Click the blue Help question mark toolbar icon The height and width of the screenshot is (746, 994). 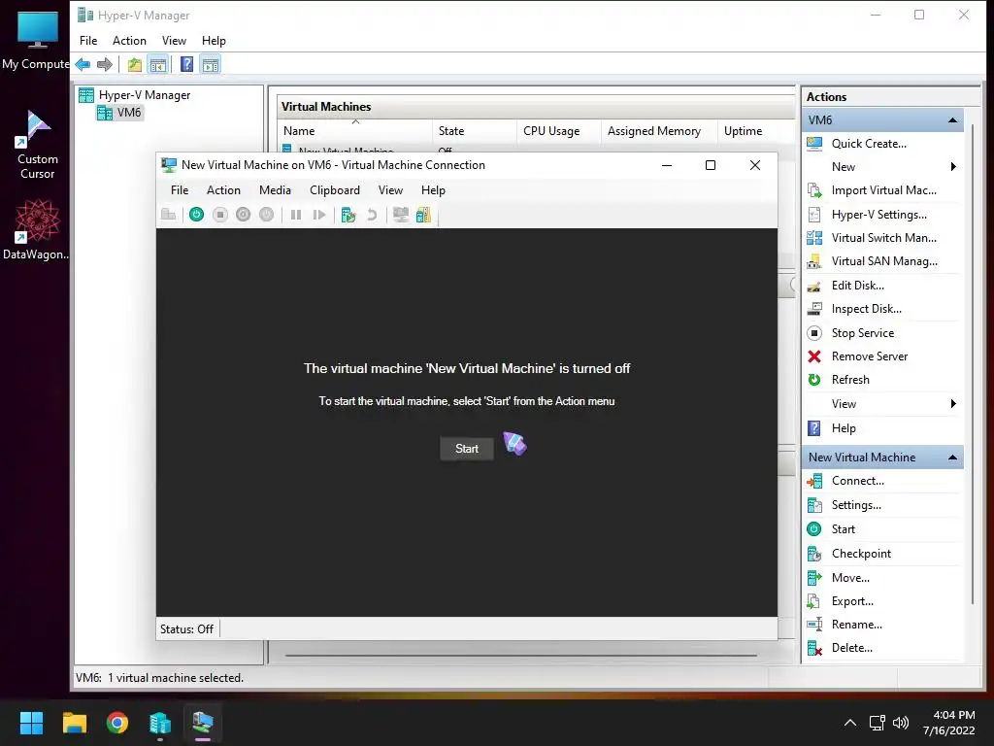pos(187,64)
